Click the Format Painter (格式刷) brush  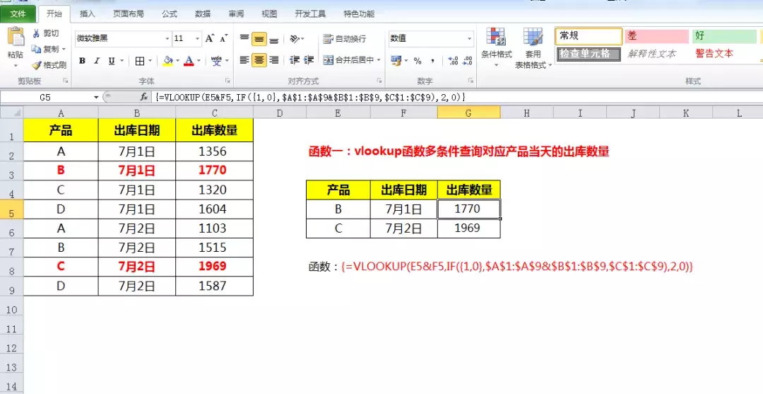pos(36,65)
